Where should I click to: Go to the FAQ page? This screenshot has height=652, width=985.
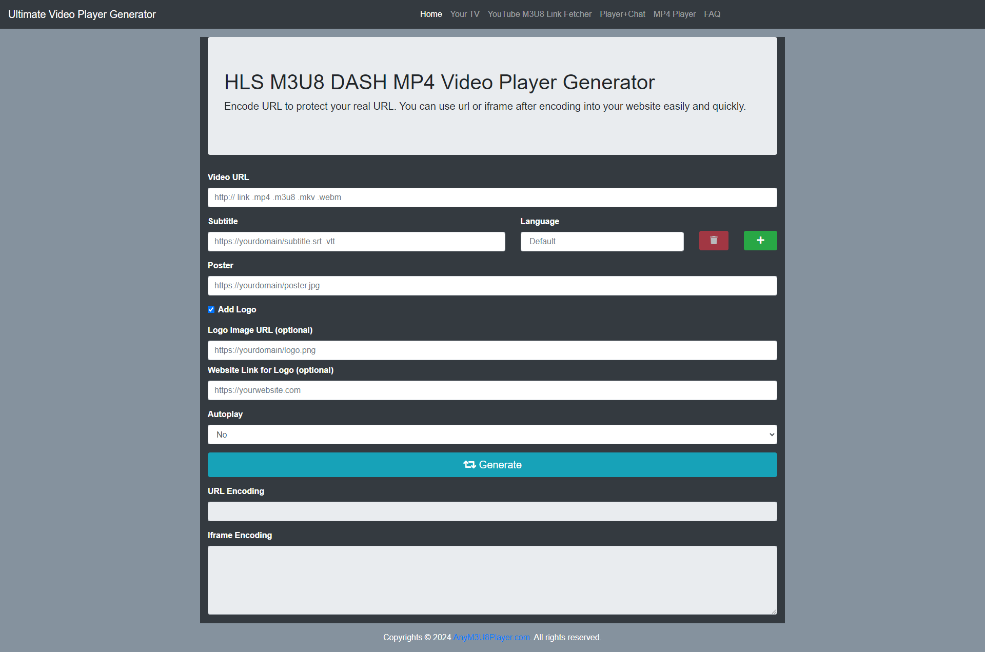click(712, 14)
